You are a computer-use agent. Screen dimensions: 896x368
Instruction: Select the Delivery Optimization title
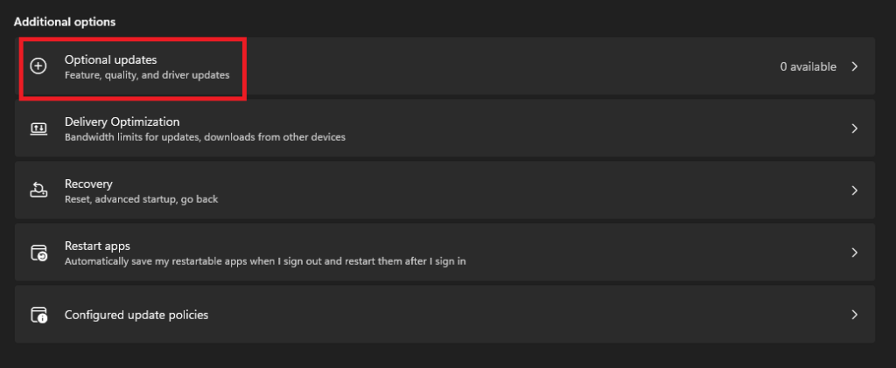tap(122, 122)
